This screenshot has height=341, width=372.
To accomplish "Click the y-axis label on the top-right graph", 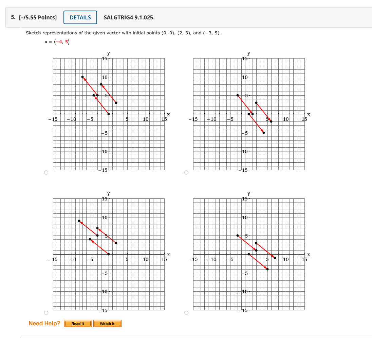I will (248, 53).
